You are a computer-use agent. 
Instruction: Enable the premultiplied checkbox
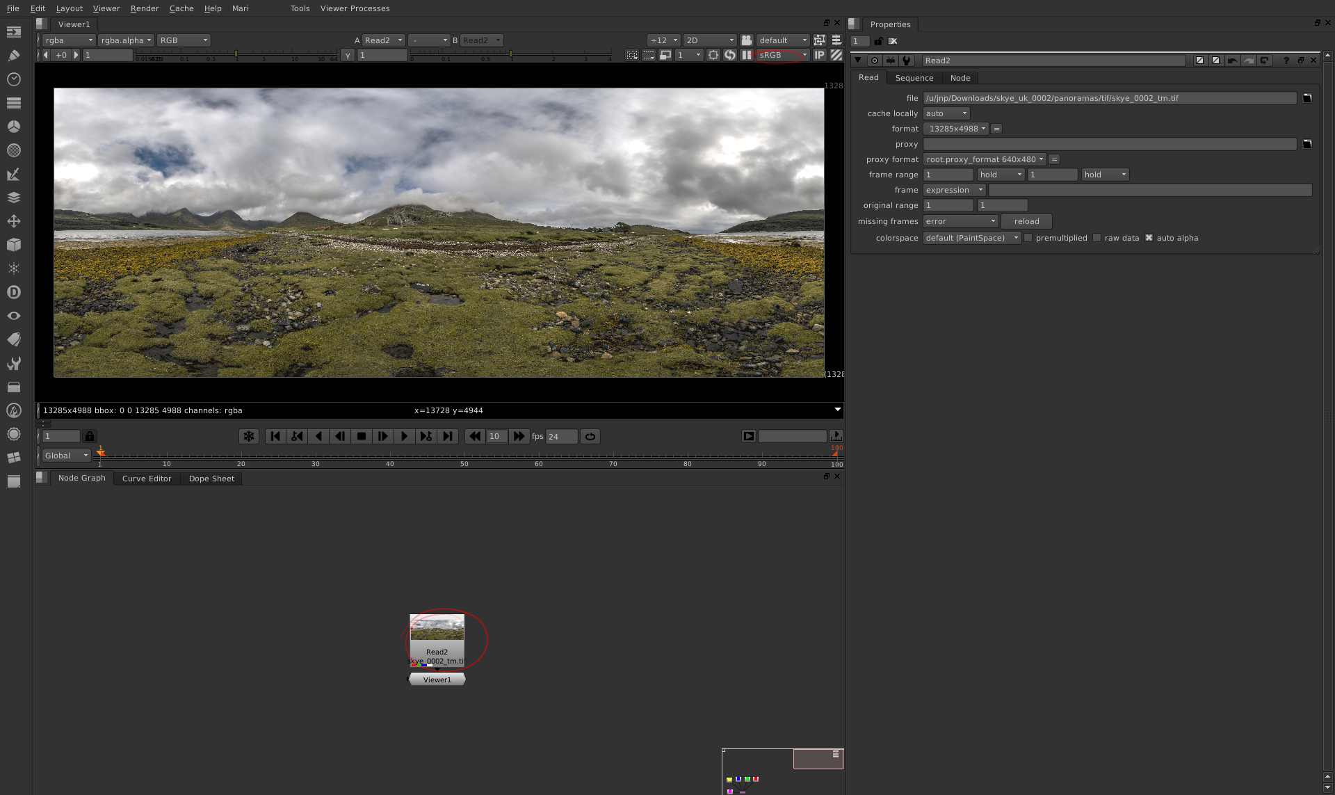(1028, 238)
